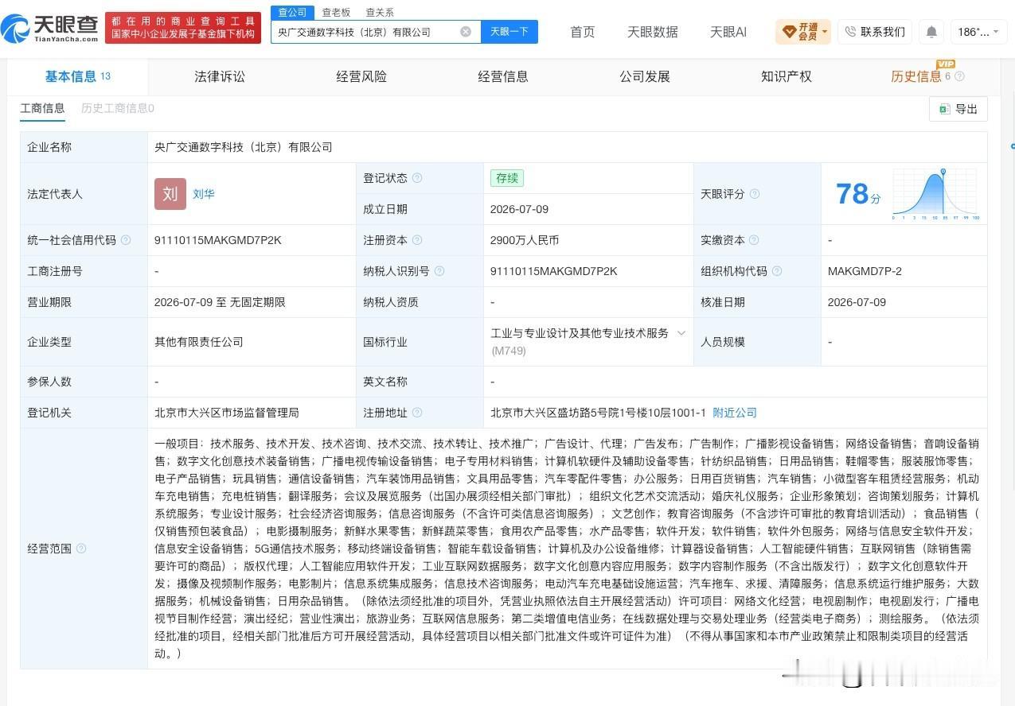Viewport: 1015px width, 706px height.
Task: Select the industry code (M749)
Action: [x=509, y=351]
